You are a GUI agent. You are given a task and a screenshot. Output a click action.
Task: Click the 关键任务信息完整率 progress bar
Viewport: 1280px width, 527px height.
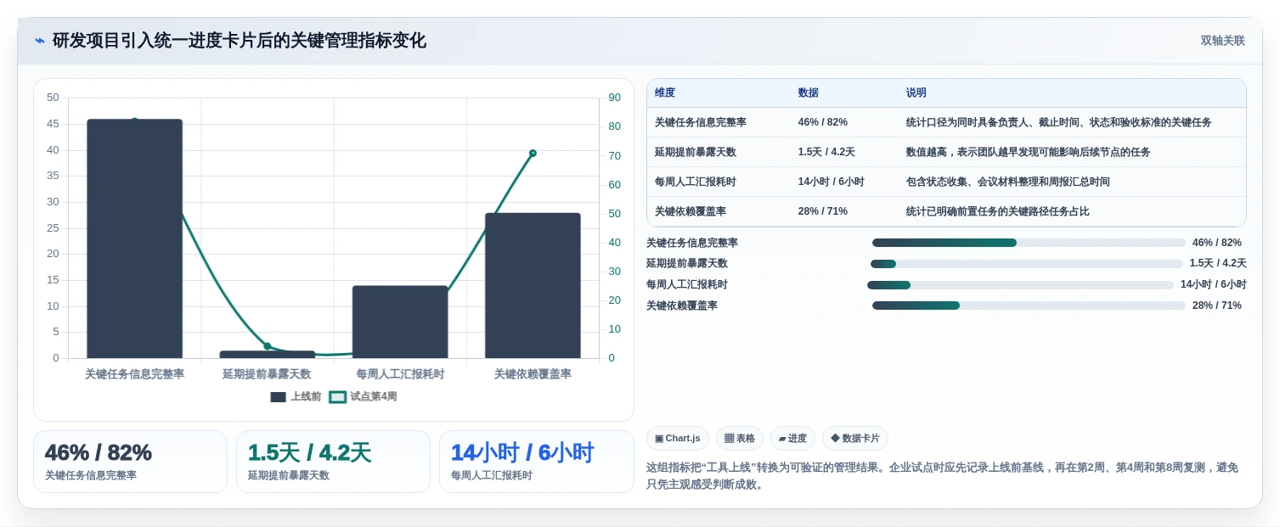(x=1029, y=243)
